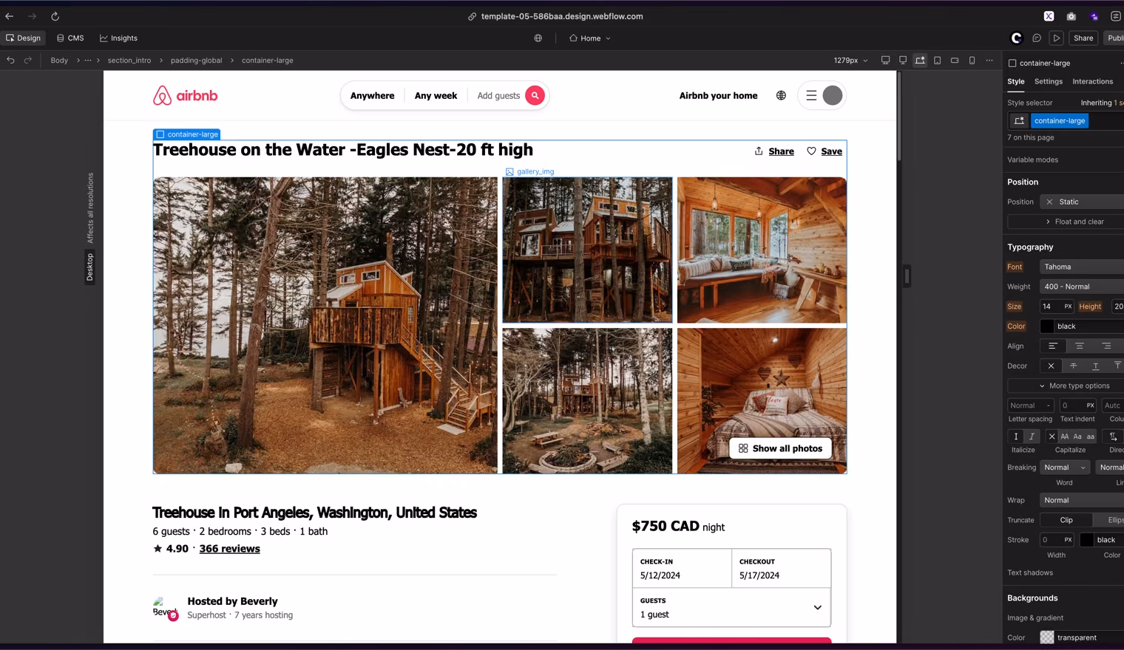Collapse More type options

[x=1074, y=386]
